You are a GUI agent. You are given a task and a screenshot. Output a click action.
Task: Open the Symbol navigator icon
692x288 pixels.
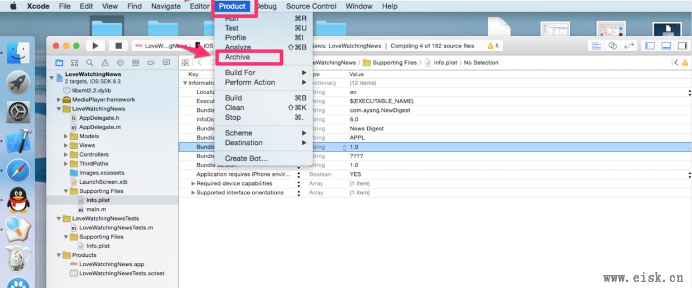pos(74,63)
